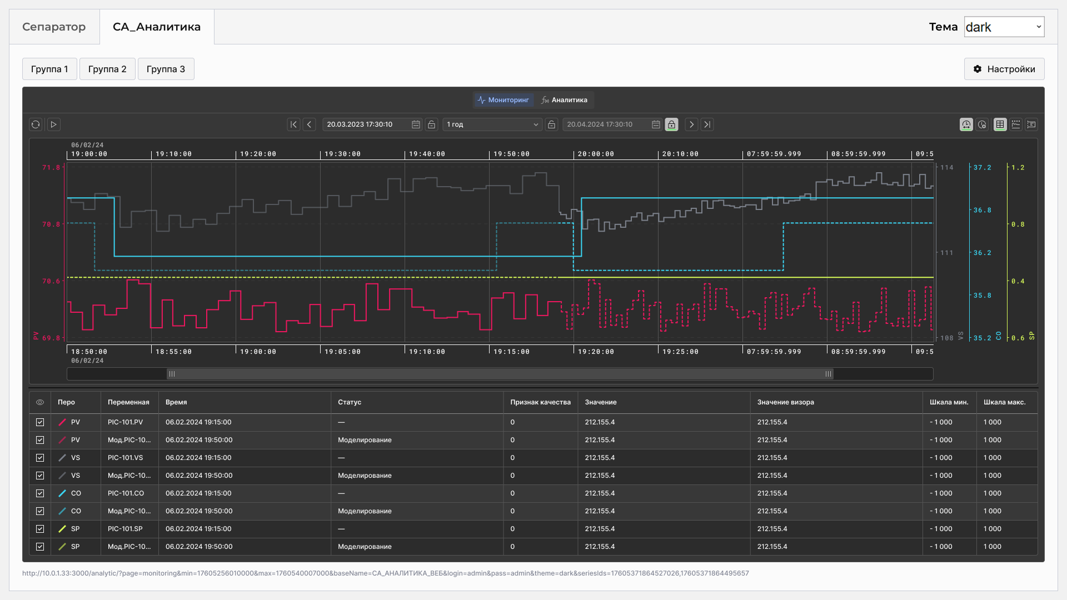Screen dimensions: 1067x600
Task: Click the time range clock arrows icon
Action: pyautogui.click(x=966, y=124)
